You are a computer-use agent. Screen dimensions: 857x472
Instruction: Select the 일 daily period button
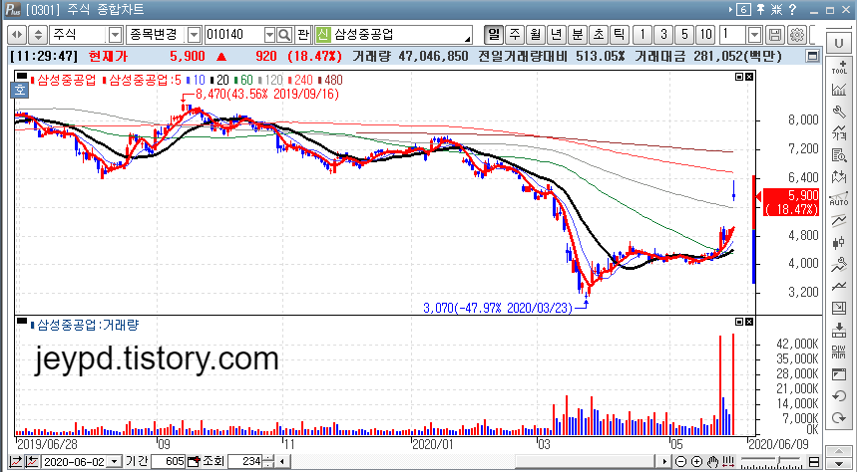click(494, 35)
